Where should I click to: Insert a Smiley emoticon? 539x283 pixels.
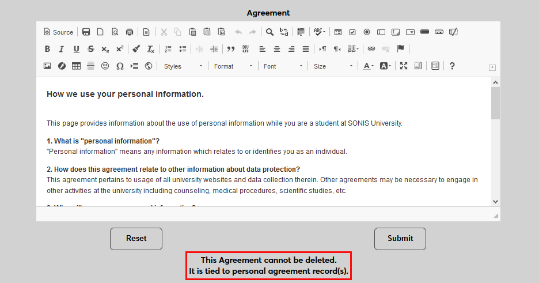[105, 66]
